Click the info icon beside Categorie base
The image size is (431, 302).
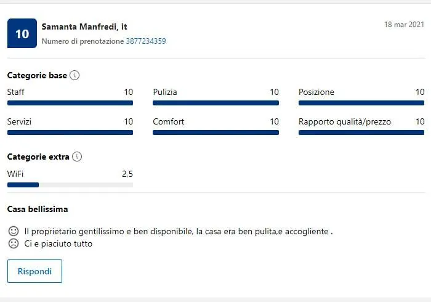click(75, 76)
